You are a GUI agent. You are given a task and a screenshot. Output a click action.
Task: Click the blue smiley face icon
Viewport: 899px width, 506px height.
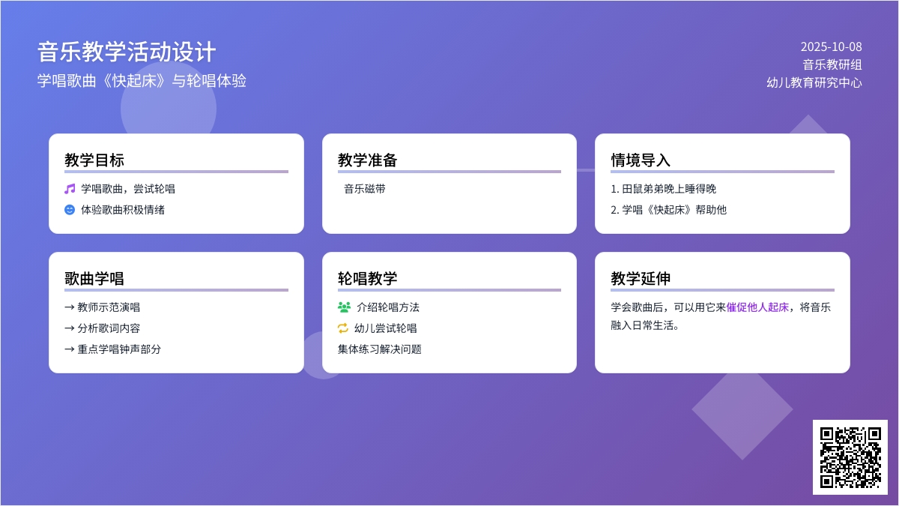70,210
